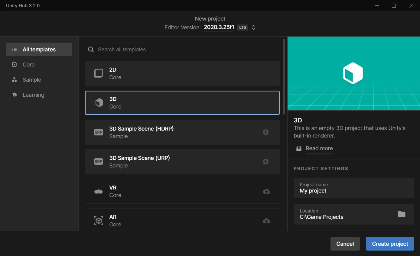Open folder browser icon in Location field

pos(401,214)
